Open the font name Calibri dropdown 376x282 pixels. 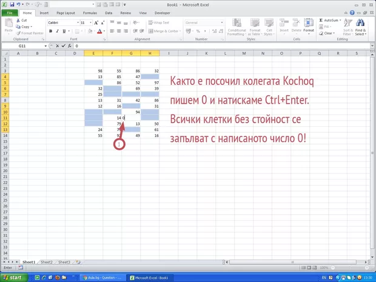tap(78, 22)
